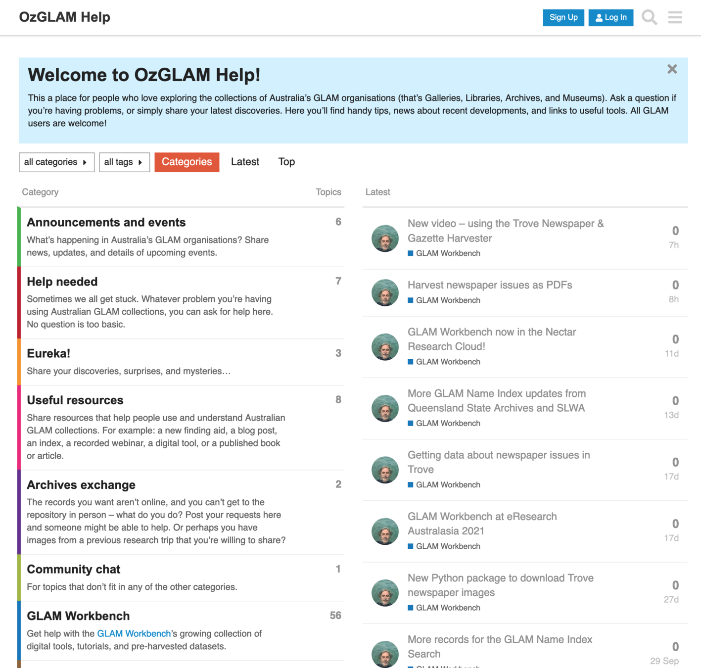The image size is (701, 668).
Task: Click topic count 7 for Help needed
Action: pyautogui.click(x=338, y=281)
